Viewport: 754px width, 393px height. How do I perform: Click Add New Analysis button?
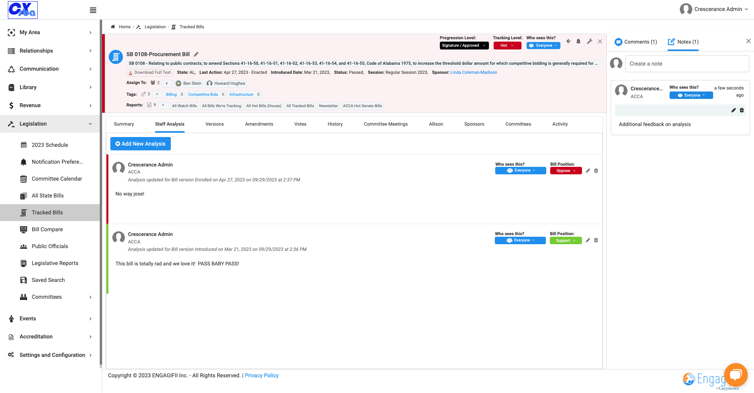pos(141,144)
